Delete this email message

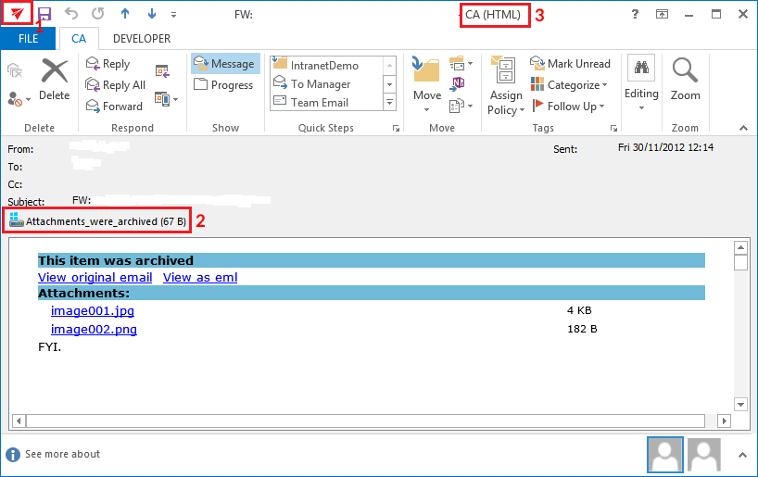(x=54, y=80)
